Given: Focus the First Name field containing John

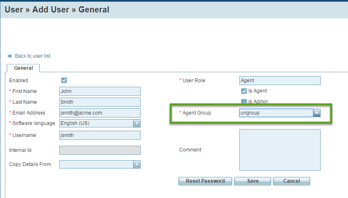Looking at the screenshot, I should [x=100, y=91].
